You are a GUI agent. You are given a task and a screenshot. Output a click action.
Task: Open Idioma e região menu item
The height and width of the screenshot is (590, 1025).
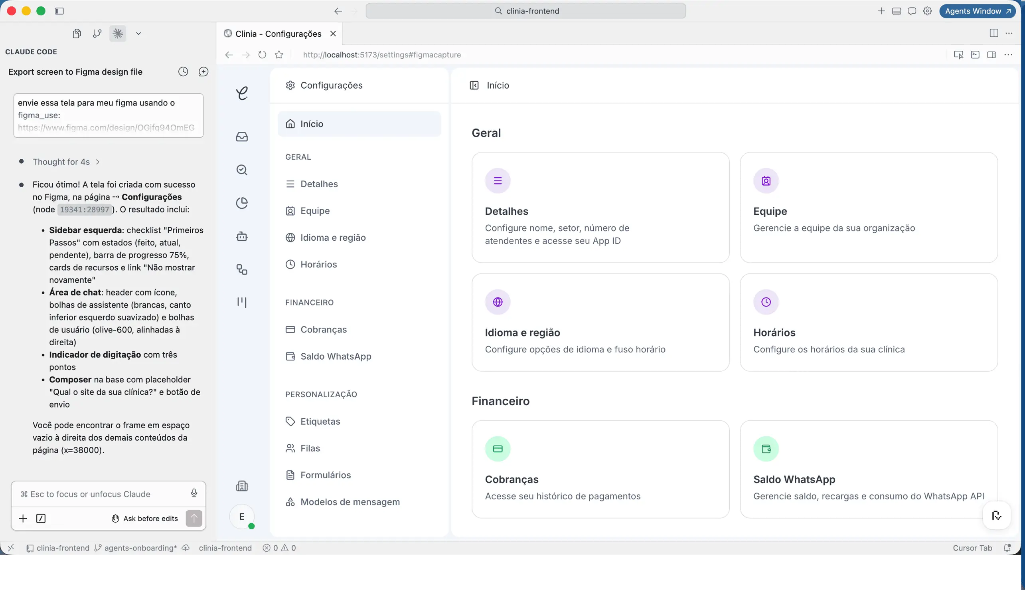coord(359,238)
